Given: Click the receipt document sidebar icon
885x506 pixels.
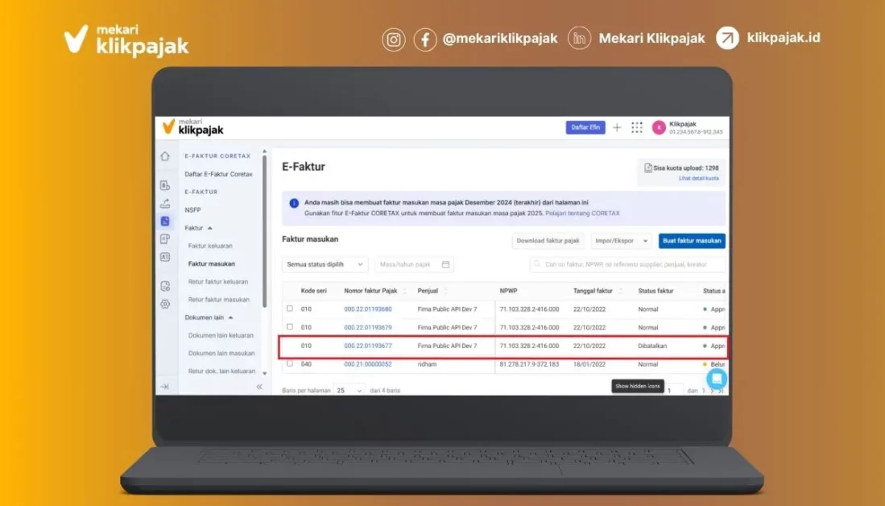Looking at the screenshot, I should (165, 238).
